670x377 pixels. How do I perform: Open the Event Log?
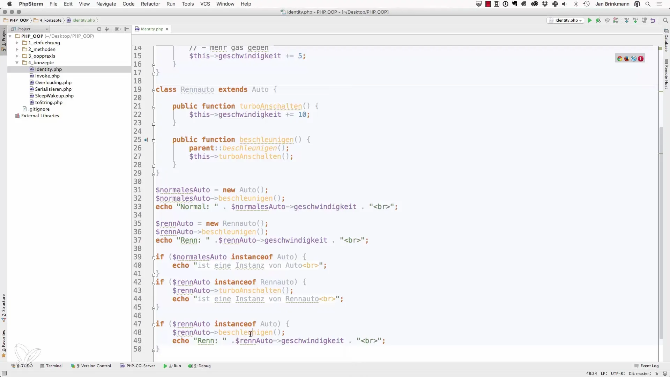click(646, 366)
